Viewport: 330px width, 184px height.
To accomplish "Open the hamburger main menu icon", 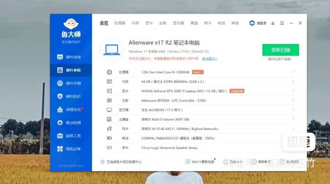I will (282, 23).
